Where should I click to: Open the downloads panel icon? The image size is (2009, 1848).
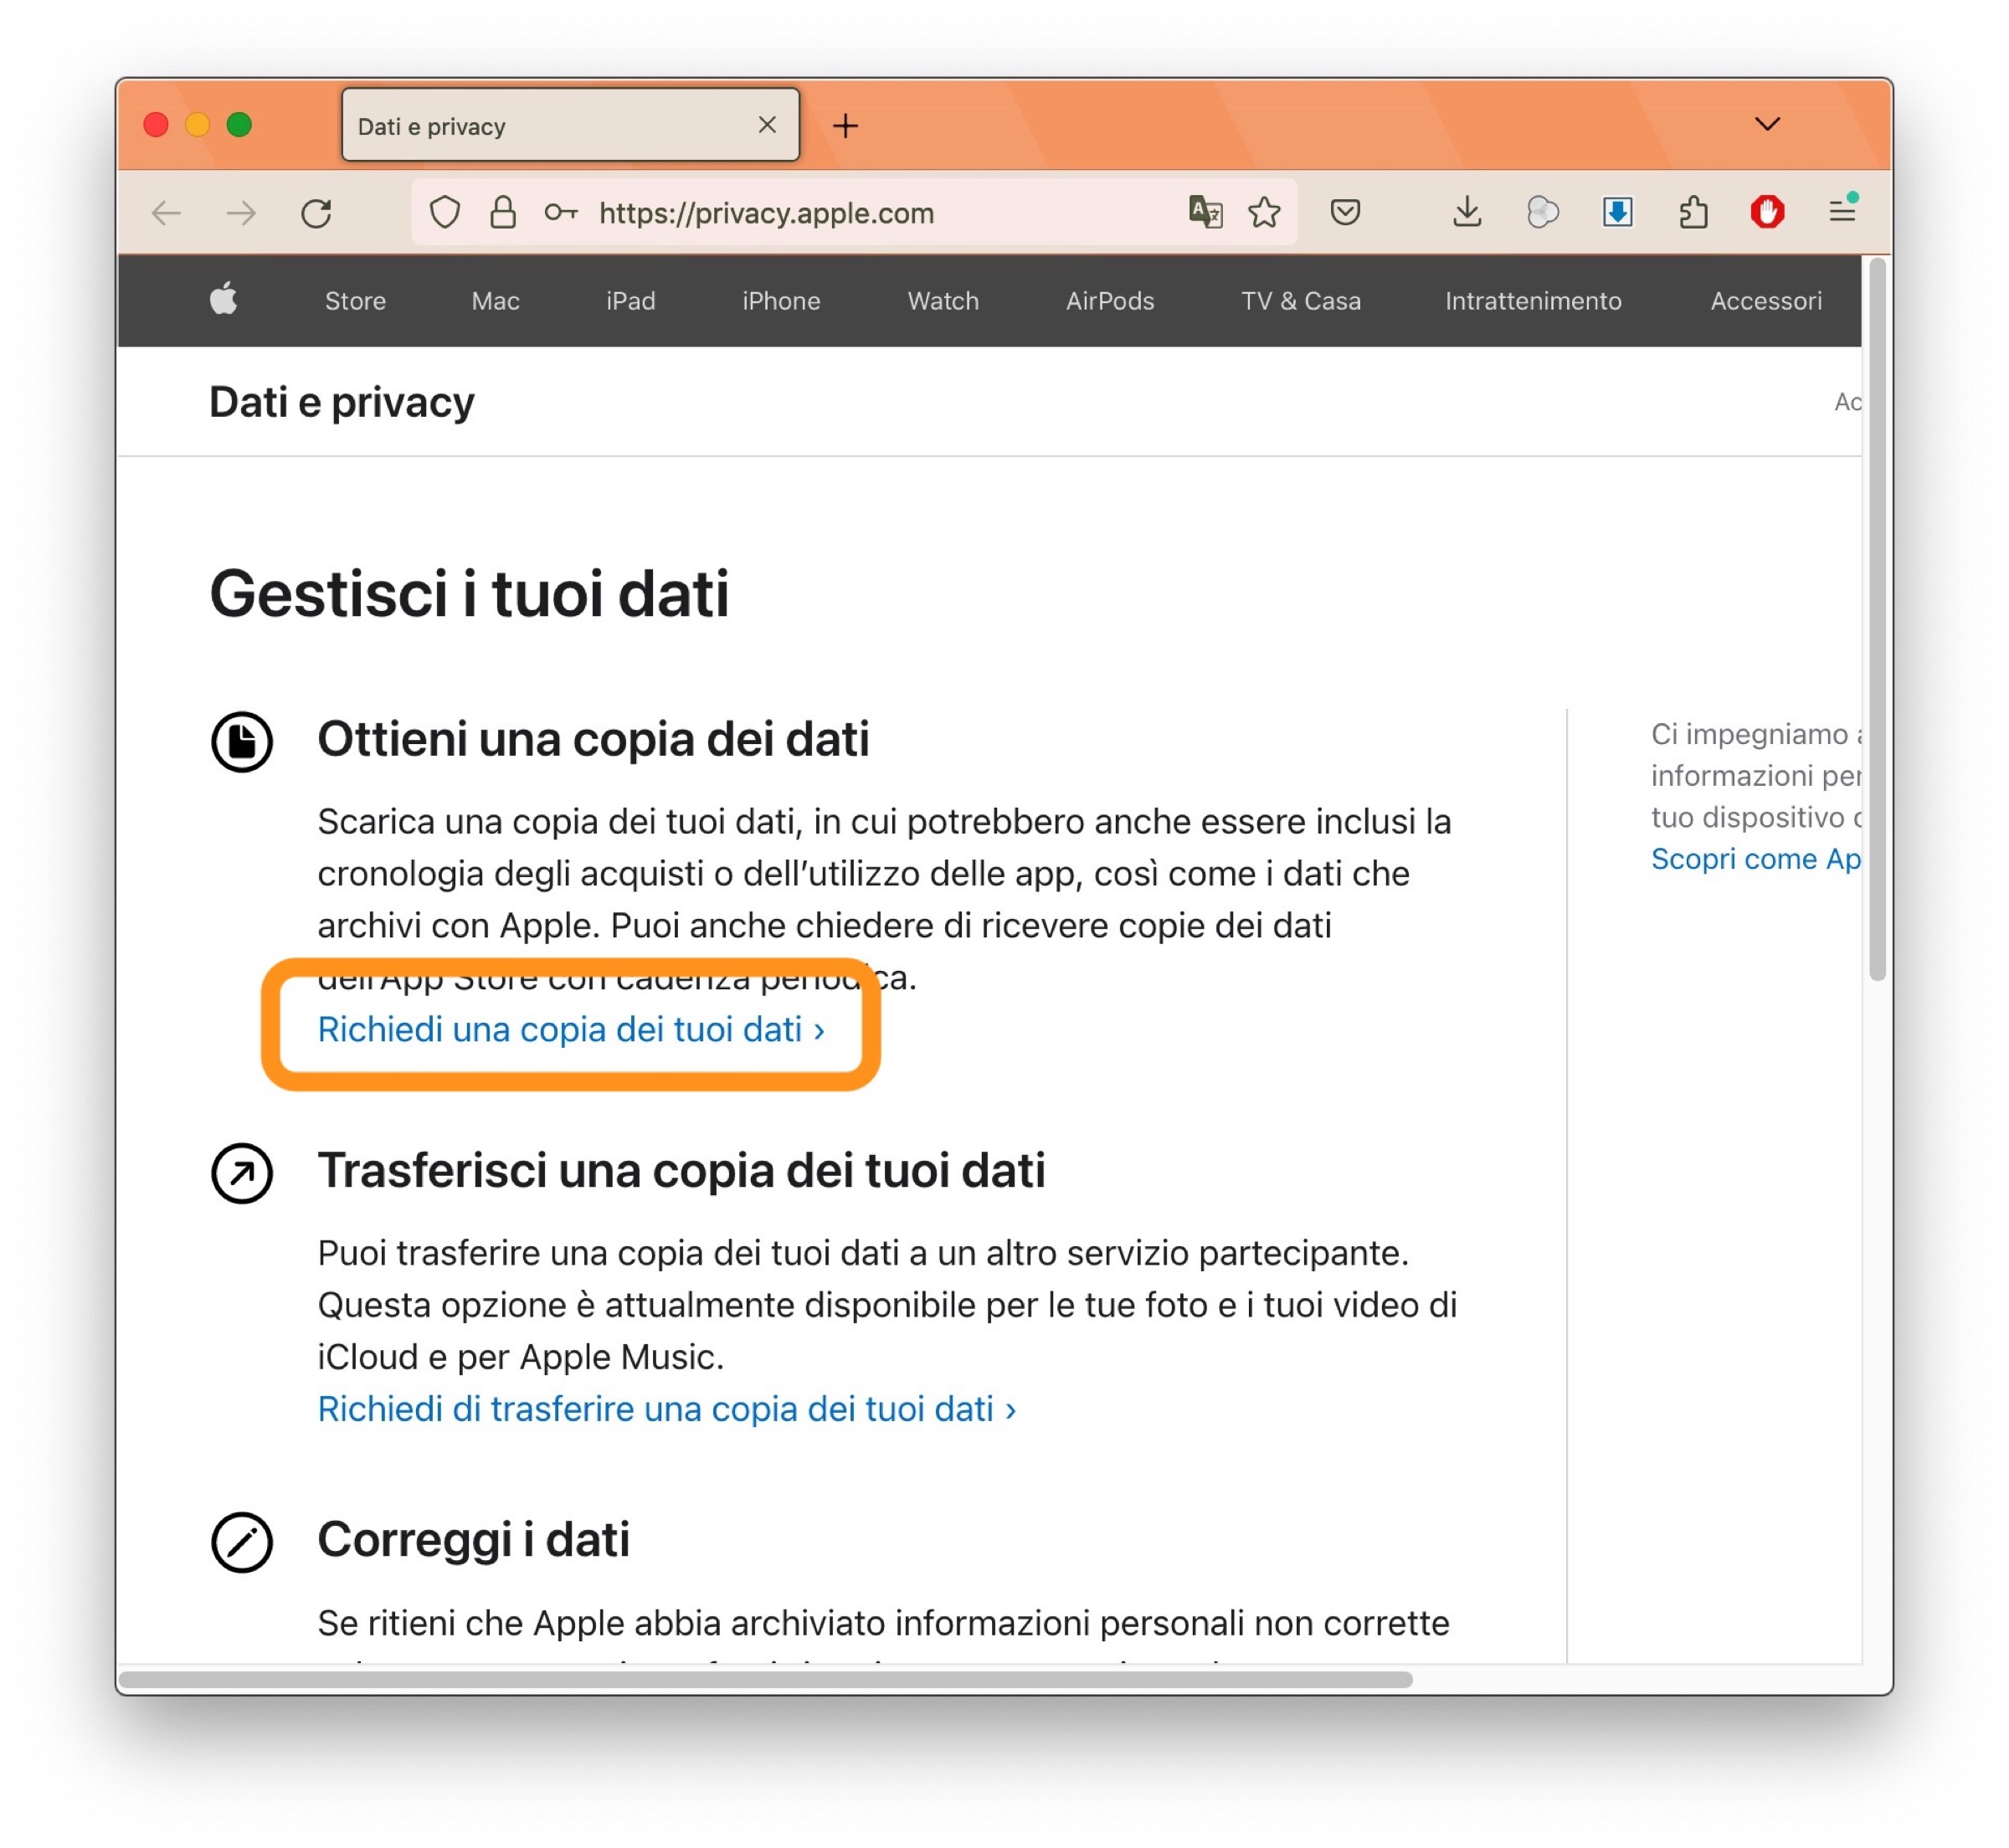tap(1467, 213)
